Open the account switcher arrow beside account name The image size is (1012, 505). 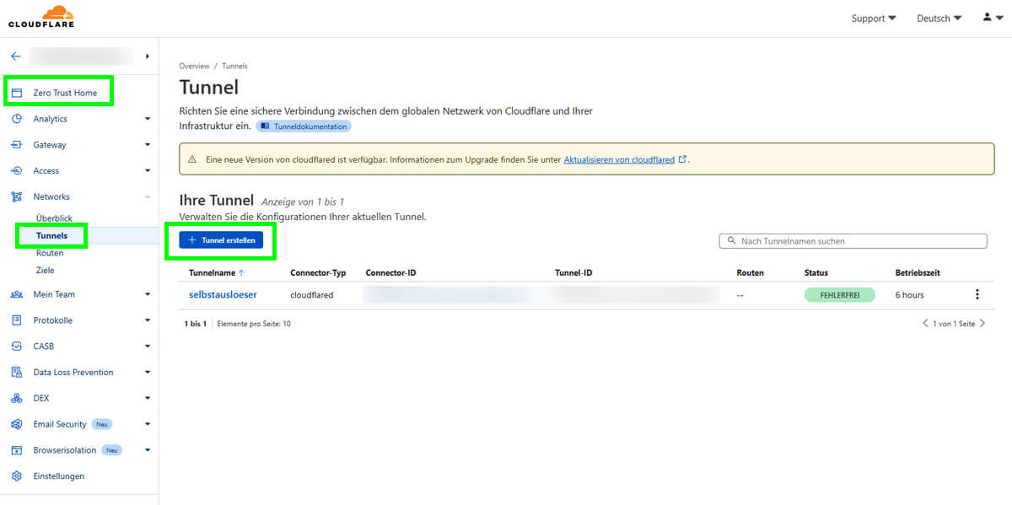148,56
